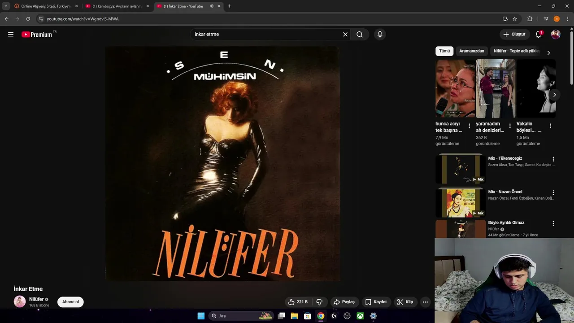Install app icon in address bar
Screen dimensions: 574x323
click(x=505, y=19)
